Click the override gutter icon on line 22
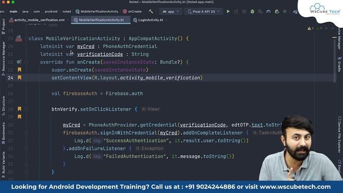Viewport: 343px width, 193px height. pyautogui.click(x=19, y=62)
